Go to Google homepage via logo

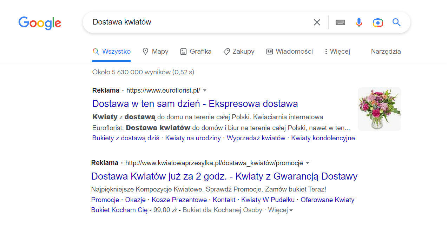(x=40, y=23)
